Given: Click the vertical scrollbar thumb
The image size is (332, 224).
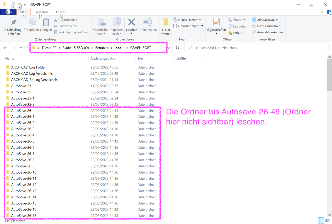Looking at the screenshot, I should click(329, 75).
